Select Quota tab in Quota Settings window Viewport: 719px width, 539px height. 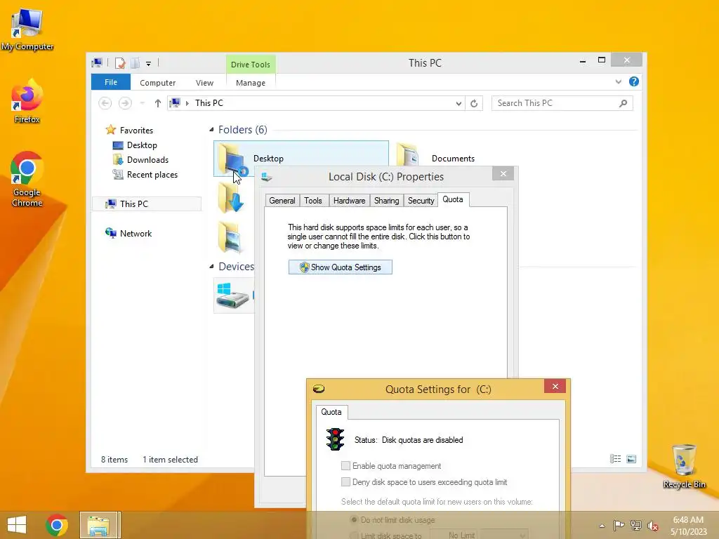(331, 412)
